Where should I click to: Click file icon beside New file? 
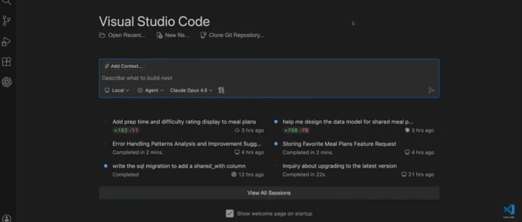pyautogui.click(x=159, y=35)
